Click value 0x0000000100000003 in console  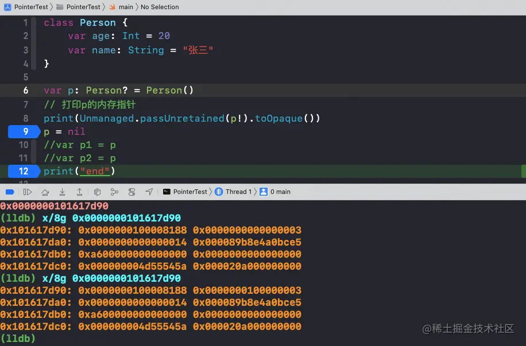click(x=247, y=290)
